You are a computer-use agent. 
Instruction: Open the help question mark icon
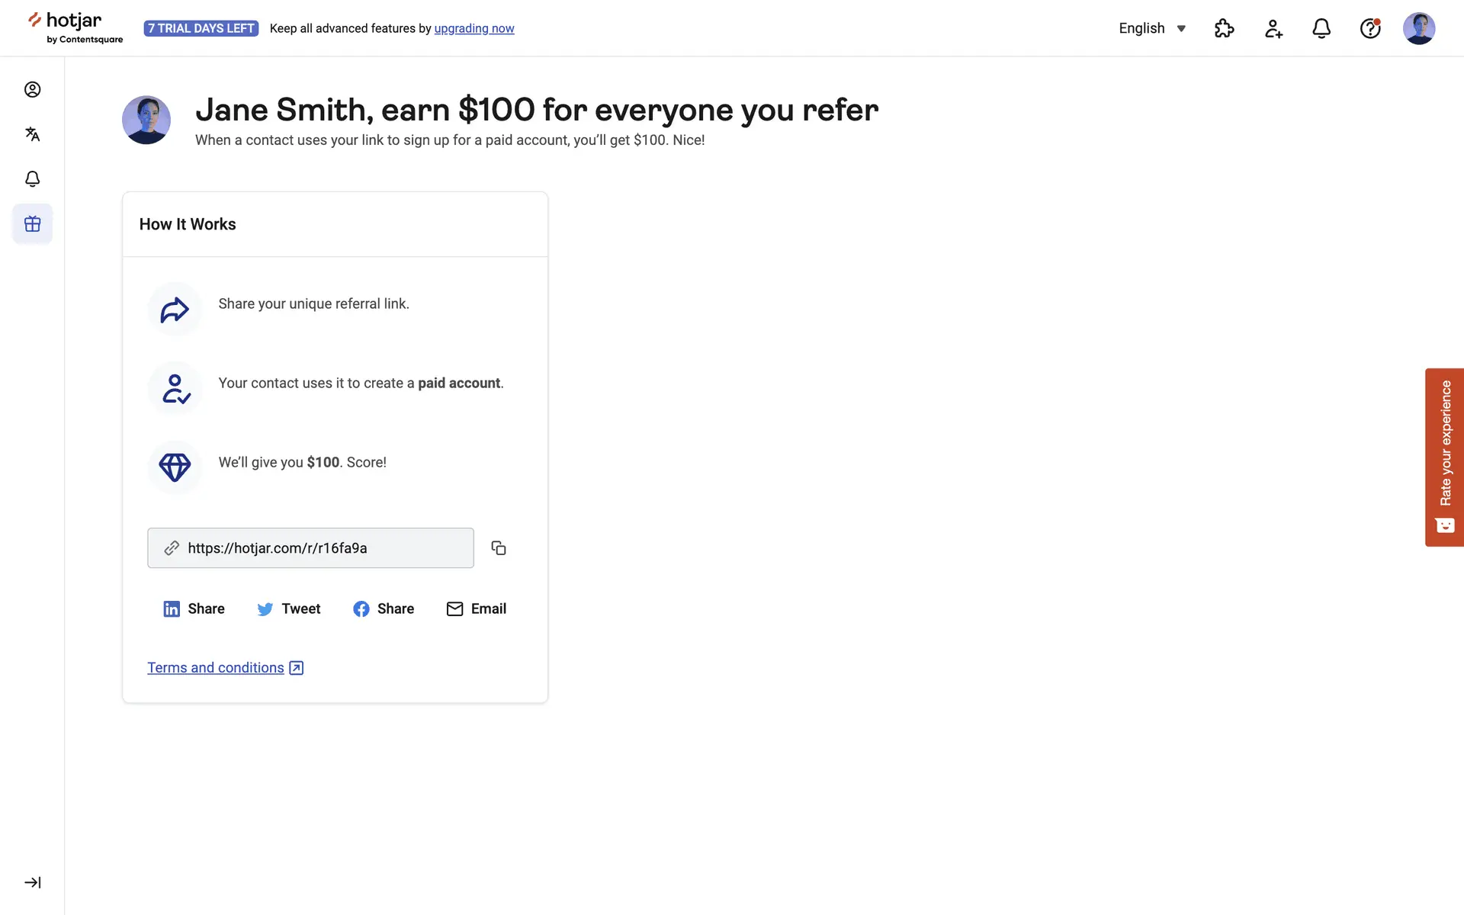pos(1370,28)
